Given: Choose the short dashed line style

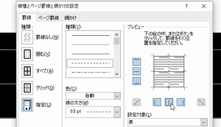Looking at the screenshot, I should click(x=91, y=54).
